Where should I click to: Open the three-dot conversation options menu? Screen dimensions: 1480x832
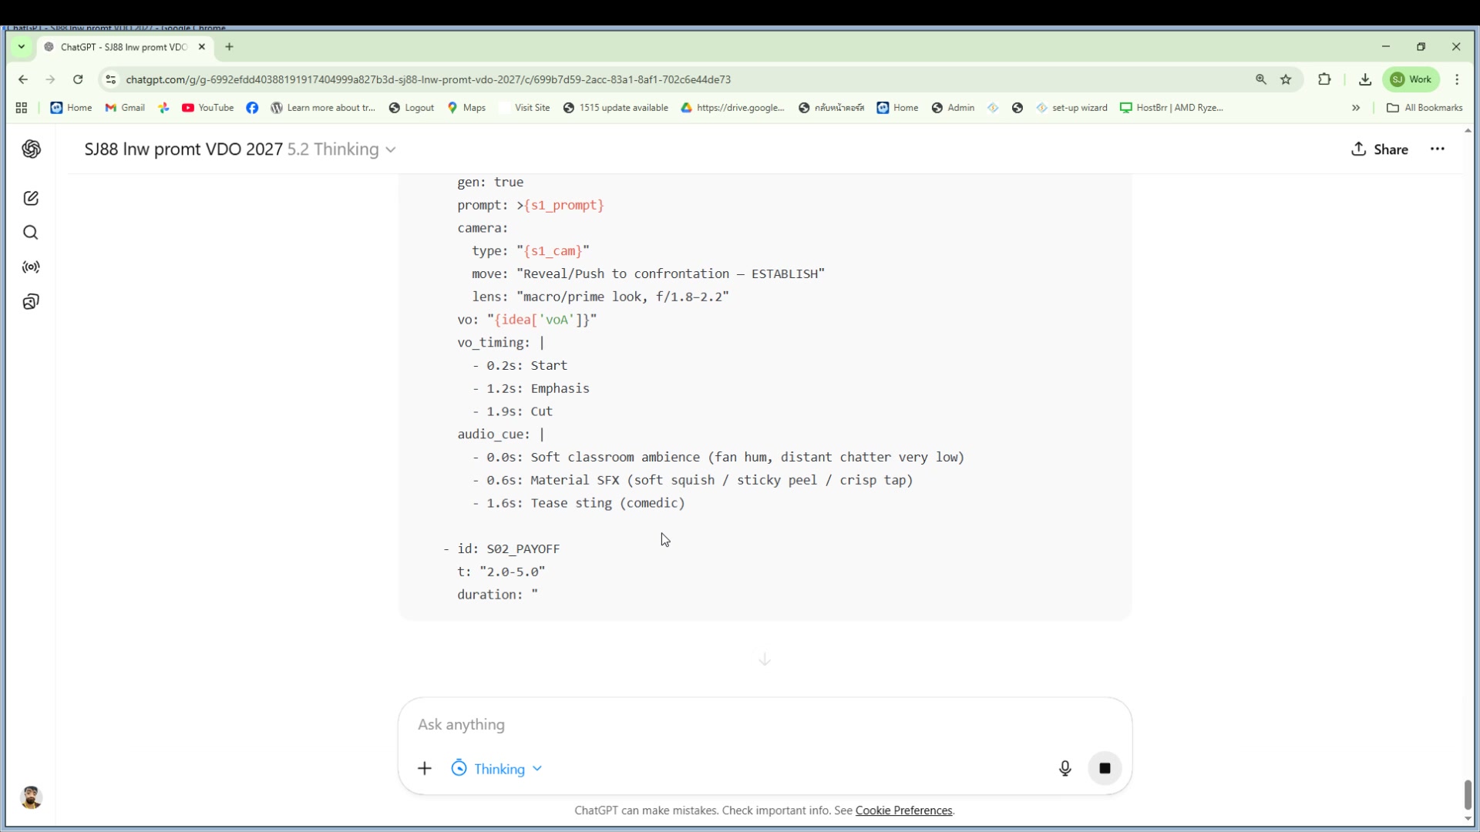1438,149
